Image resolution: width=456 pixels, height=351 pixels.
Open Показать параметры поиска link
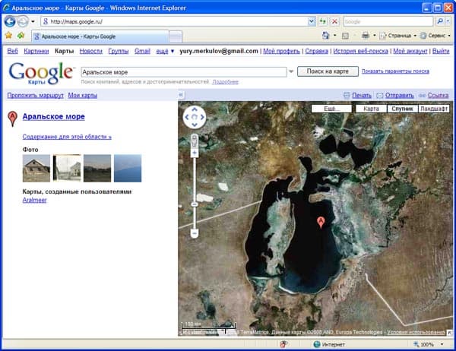[x=395, y=71]
